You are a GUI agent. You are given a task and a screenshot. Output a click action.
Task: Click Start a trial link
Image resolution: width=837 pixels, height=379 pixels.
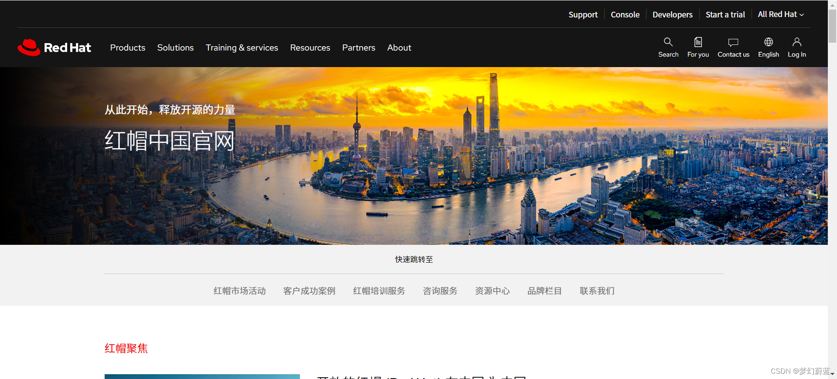tap(725, 14)
